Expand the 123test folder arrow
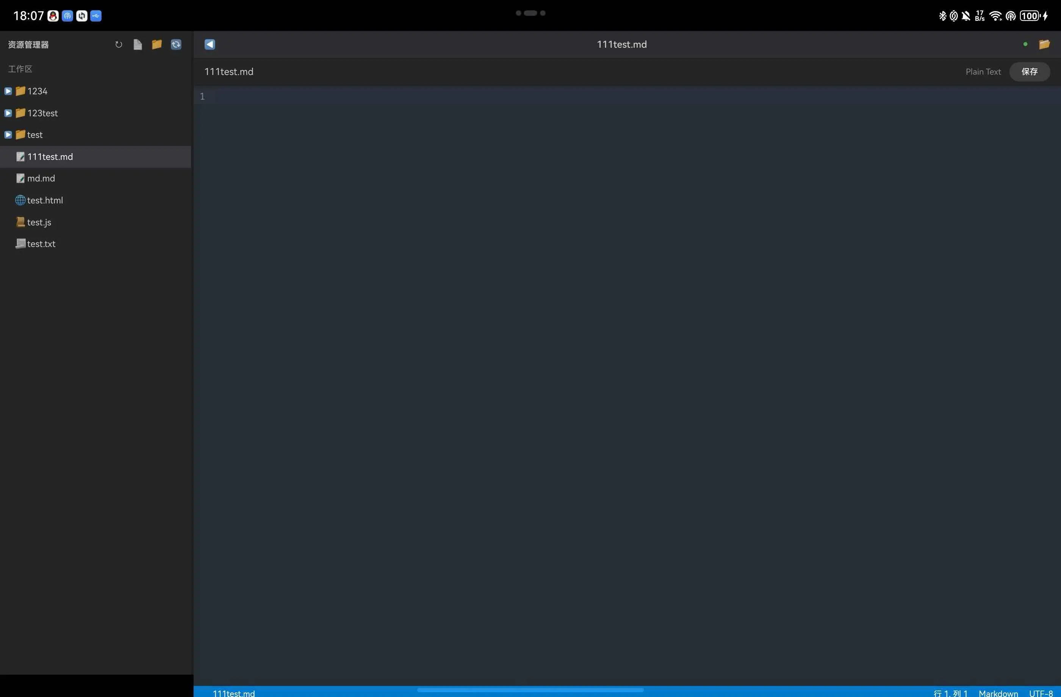The width and height of the screenshot is (1061, 697). click(x=8, y=113)
